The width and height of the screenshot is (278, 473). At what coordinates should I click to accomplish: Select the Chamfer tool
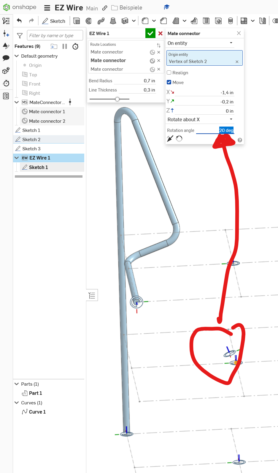click(x=163, y=21)
